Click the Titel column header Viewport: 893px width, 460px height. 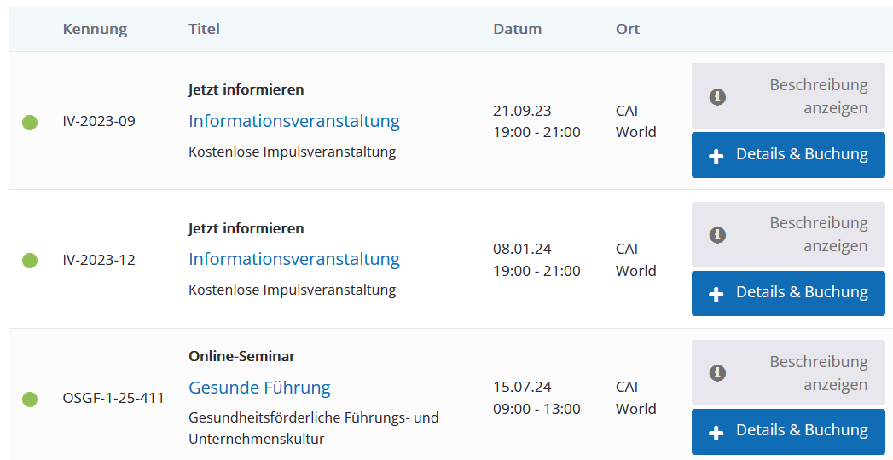(204, 29)
